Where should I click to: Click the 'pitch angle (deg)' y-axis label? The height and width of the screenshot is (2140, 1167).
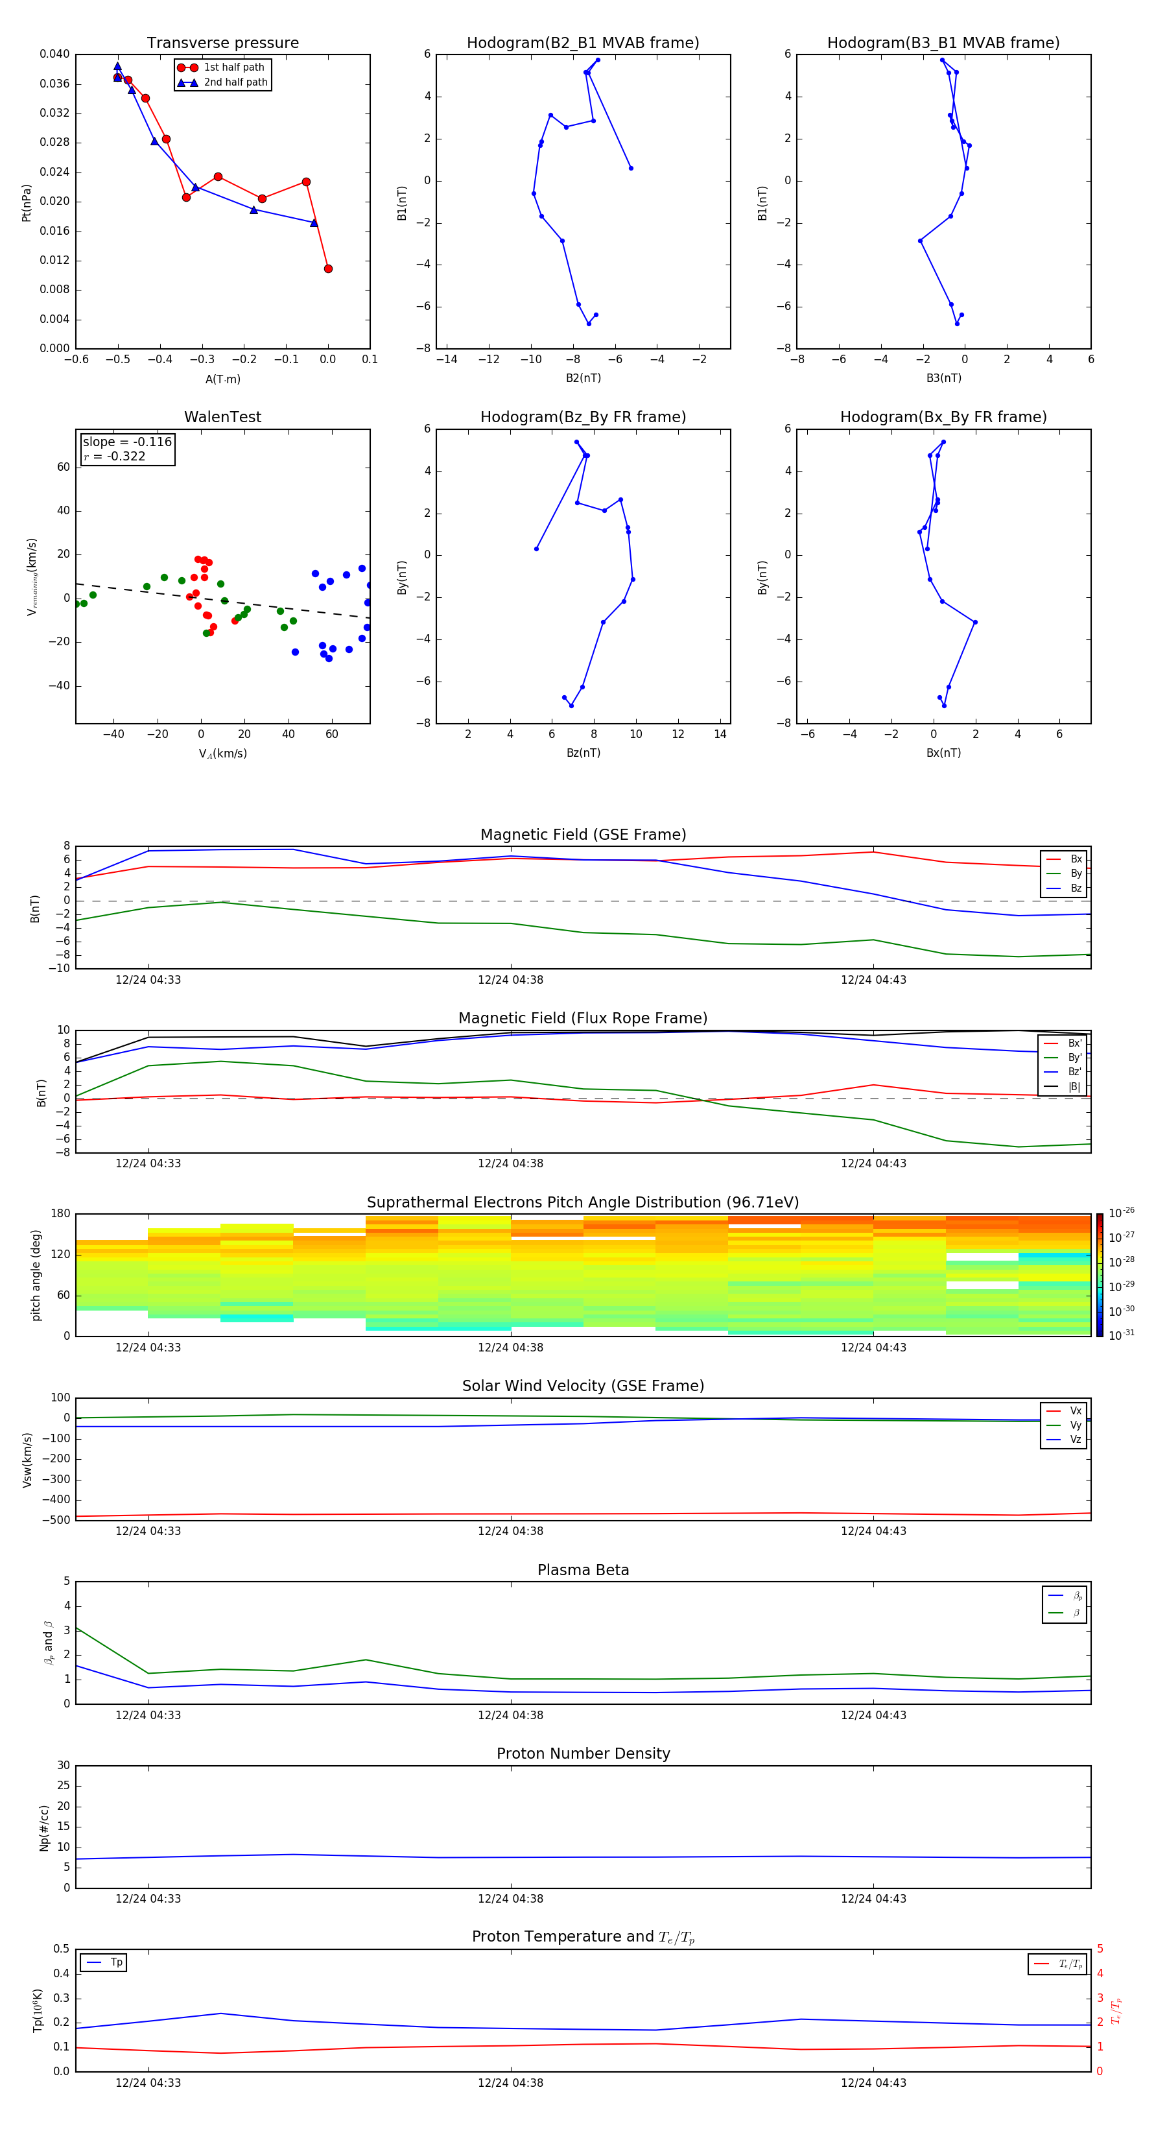point(36,1275)
